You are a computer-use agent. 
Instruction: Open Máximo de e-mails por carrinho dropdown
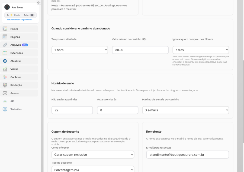coord(185,110)
